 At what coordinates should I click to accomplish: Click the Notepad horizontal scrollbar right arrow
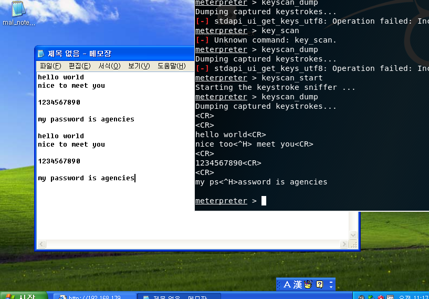343,244
